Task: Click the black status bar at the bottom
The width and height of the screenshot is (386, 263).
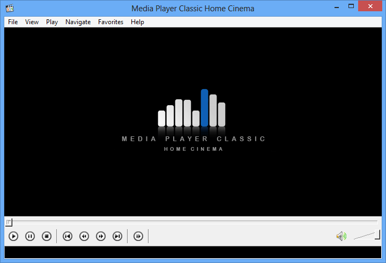Action: point(193,252)
